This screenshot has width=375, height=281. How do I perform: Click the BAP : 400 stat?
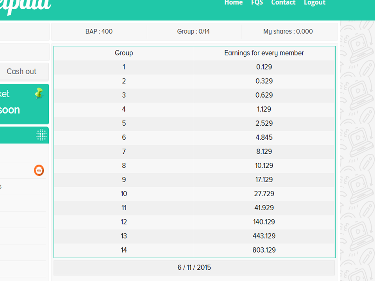[99, 32]
